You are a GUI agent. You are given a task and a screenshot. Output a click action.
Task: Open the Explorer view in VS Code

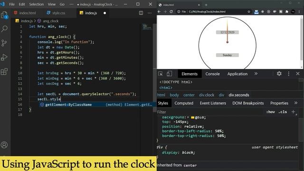tap(4, 15)
